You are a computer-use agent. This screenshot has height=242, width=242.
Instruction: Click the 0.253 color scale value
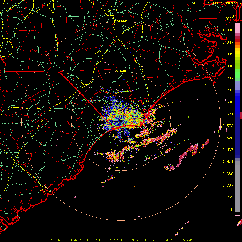click(228, 197)
